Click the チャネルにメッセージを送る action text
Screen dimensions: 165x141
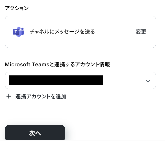[x=62, y=32]
